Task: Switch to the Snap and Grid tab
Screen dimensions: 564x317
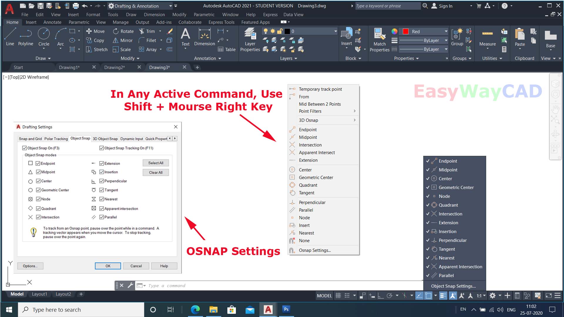Action: [x=30, y=139]
